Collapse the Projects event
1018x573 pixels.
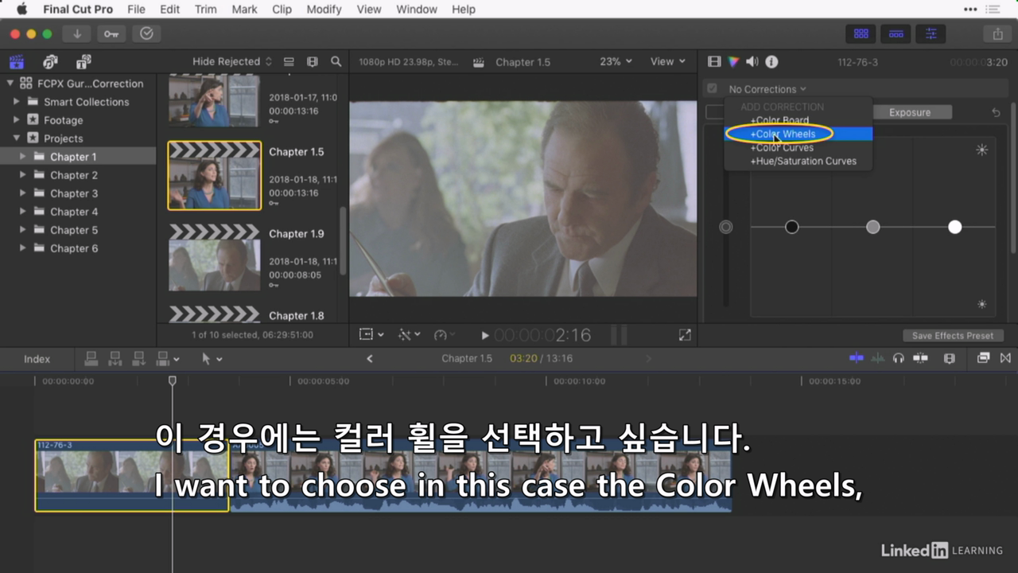tap(16, 138)
